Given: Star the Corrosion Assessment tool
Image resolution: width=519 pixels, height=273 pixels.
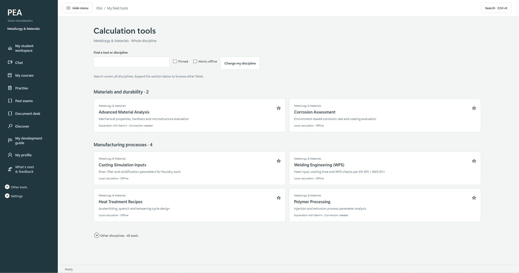Looking at the screenshot, I should (x=474, y=108).
